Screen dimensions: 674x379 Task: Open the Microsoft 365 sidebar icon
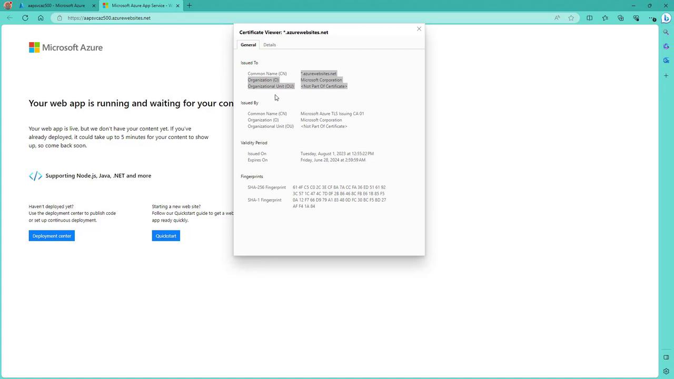(666, 46)
